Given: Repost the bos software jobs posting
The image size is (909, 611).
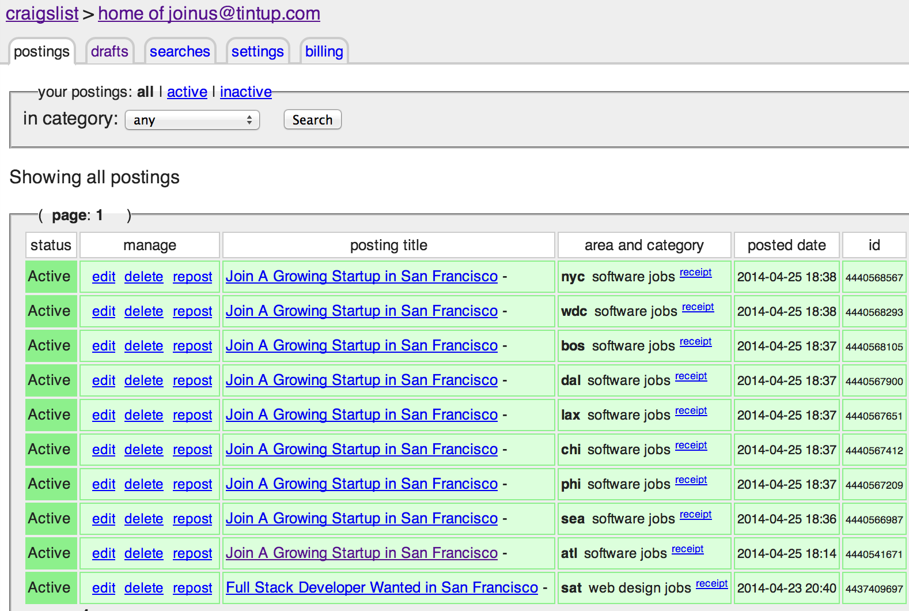Looking at the screenshot, I should click(x=192, y=346).
